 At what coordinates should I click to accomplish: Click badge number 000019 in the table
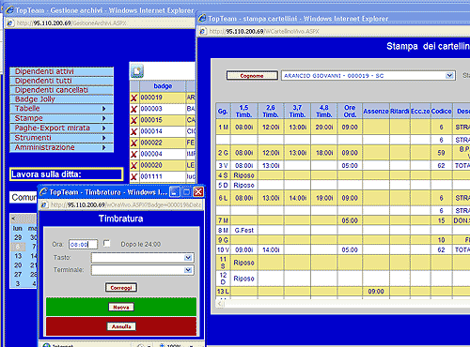(x=151, y=98)
